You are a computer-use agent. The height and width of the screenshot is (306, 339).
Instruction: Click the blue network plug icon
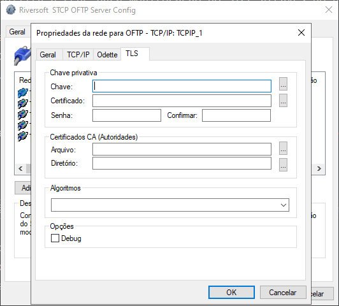click(22, 55)
